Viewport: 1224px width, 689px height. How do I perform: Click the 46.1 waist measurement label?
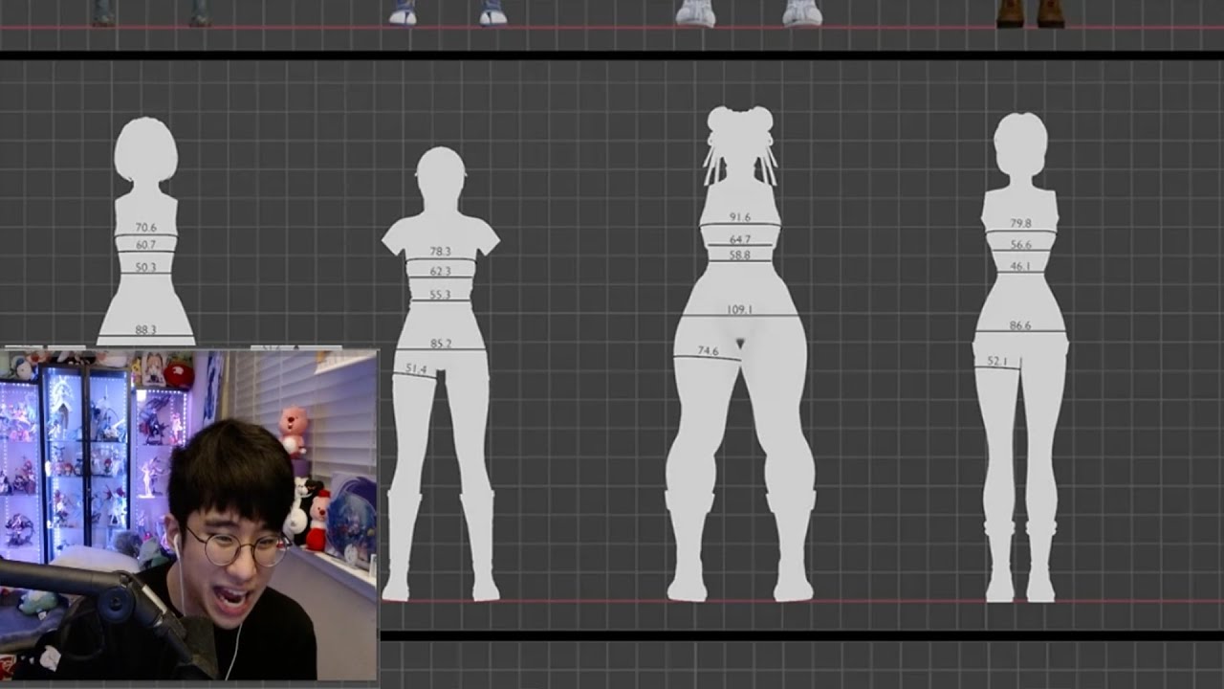1021,267
